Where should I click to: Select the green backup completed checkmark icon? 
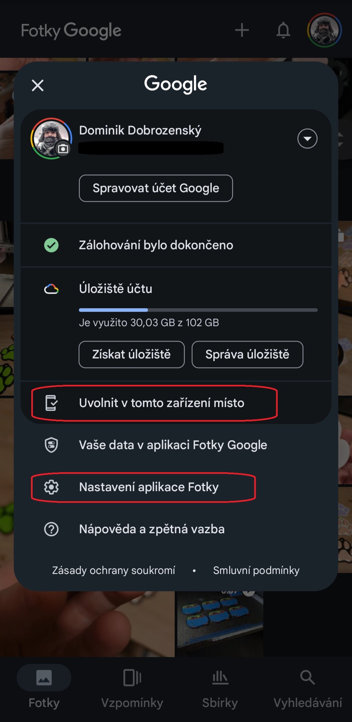(x=51, y=245)
